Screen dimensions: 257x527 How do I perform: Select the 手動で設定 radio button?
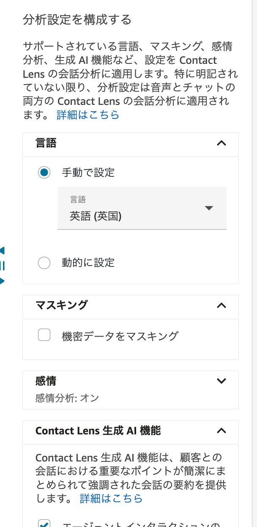click(44, 173)
